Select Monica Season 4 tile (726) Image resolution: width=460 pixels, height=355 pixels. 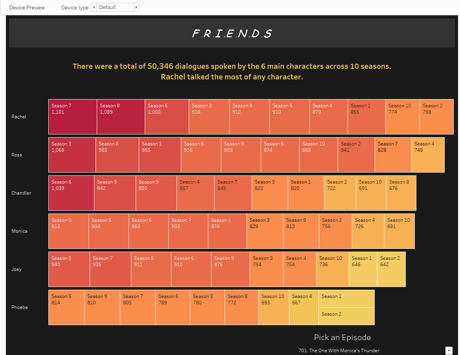click(x=368, y=231)
